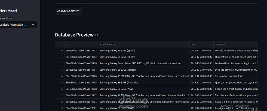Sort by the comment column header
The width and height of the screenshot is (267, 111).
(x=235, y=44)
